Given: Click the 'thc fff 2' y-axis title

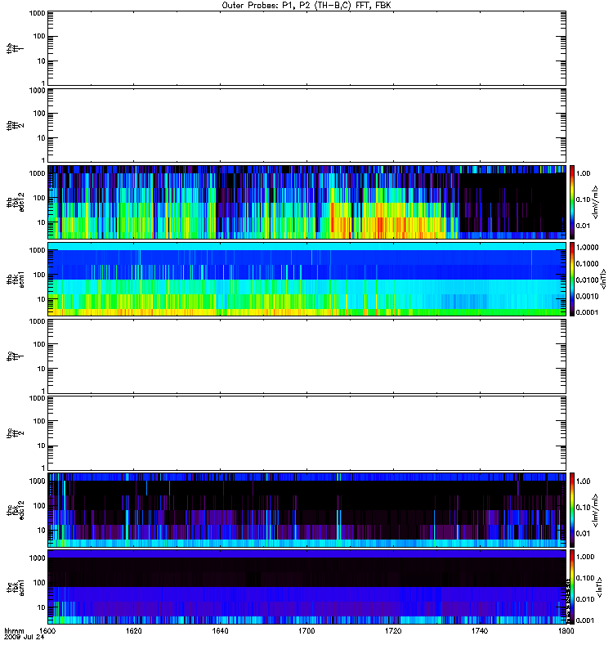Looking at the screenshot, I should pos(16,433).
